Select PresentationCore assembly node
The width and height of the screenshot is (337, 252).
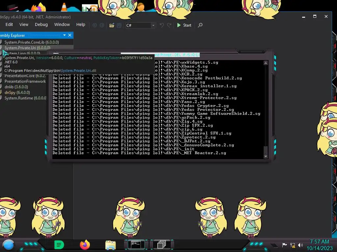25,76
